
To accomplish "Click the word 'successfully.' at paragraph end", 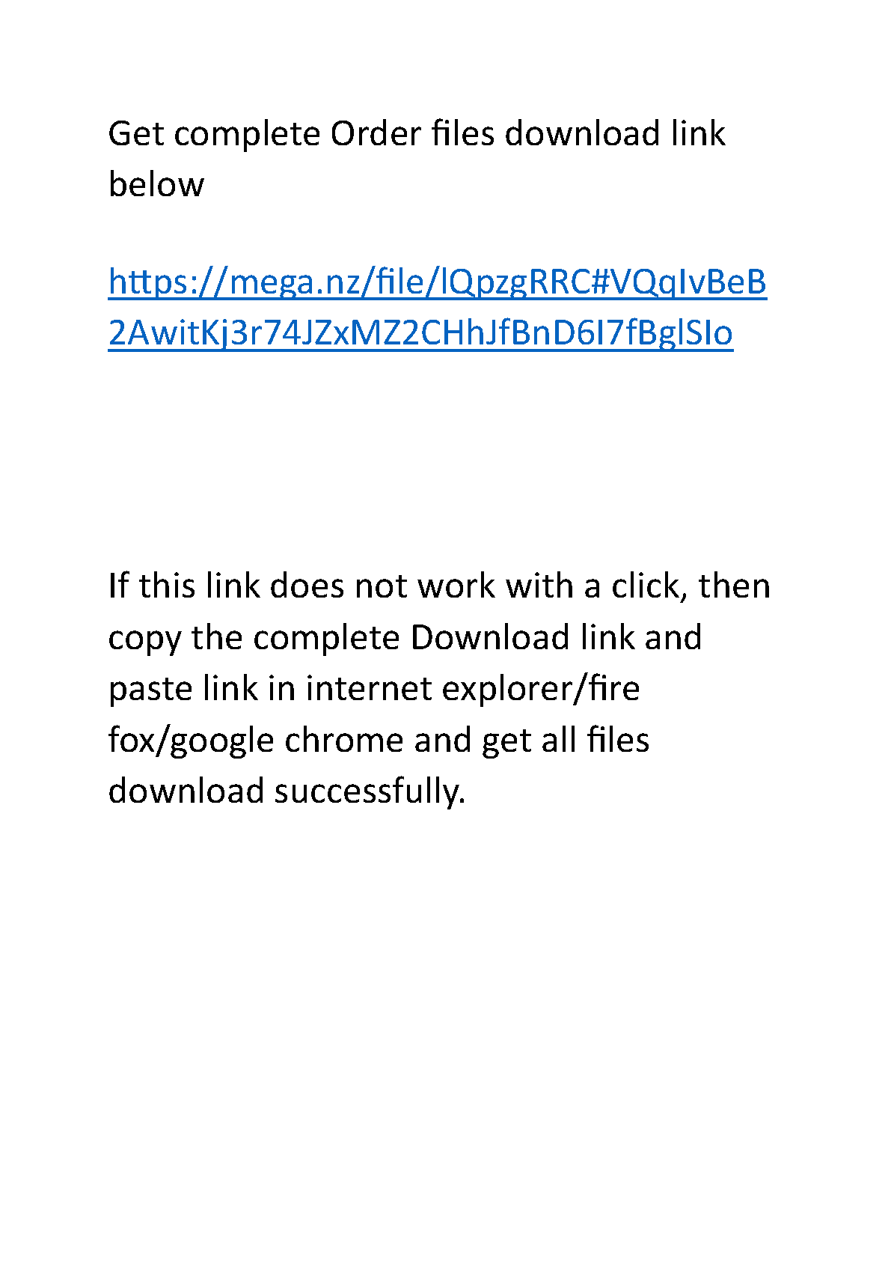I will [370, 791].
